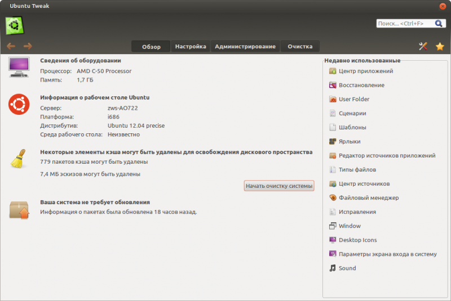Click the zws-AO722 server name
The image size is (451, 301).
tap(122, 108)
